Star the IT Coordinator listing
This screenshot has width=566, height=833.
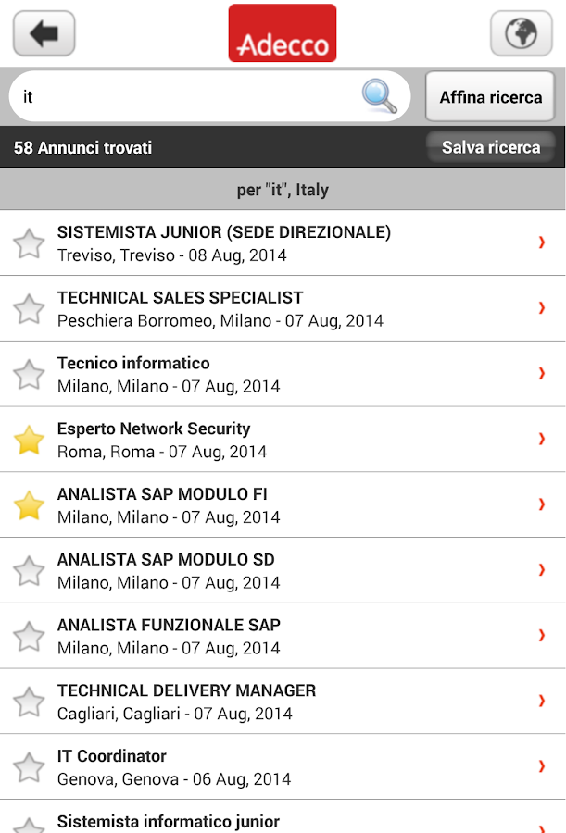point(30,767)
